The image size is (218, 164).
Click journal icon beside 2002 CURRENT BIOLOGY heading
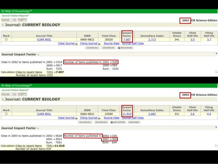(x=3, y=25)
